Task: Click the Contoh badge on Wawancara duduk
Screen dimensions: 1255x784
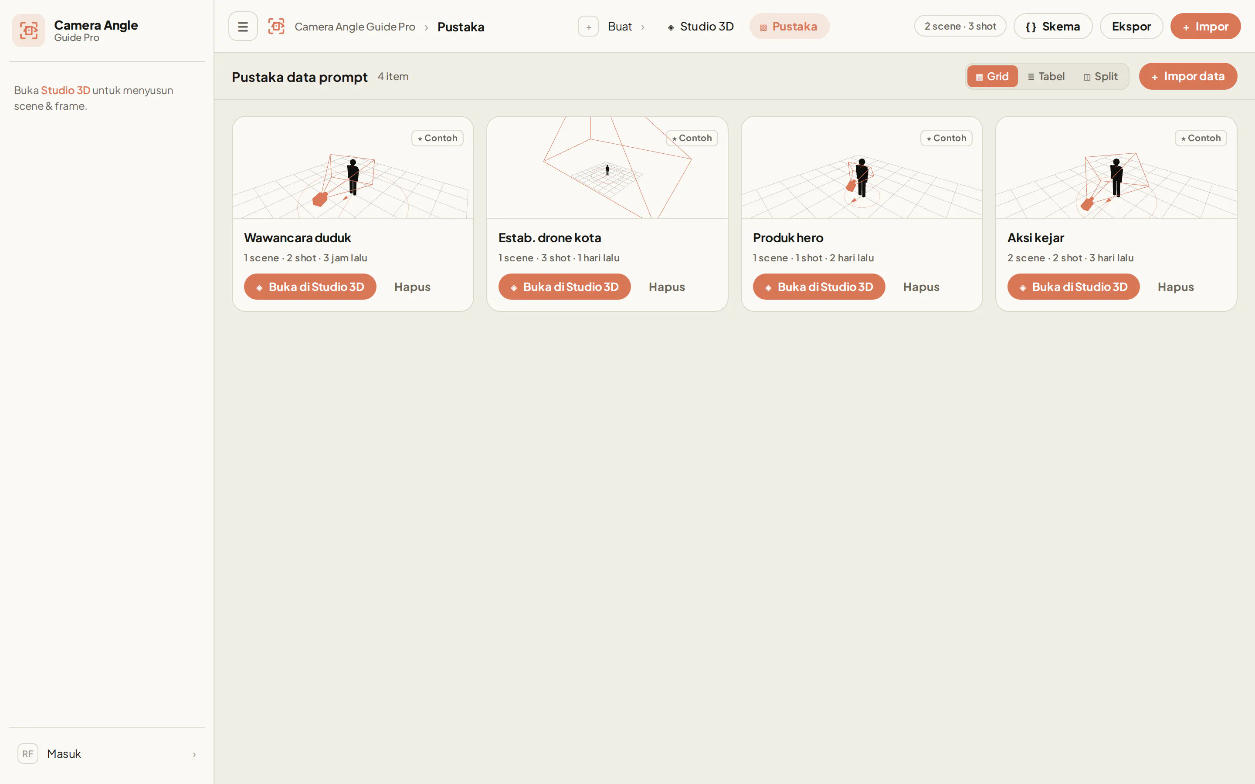Action: [x=437, y=138]
